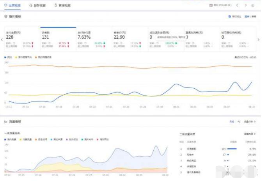Switch to the 服务视窗 tab
This screenshot has height=187, width=275.
pos(37,5)
